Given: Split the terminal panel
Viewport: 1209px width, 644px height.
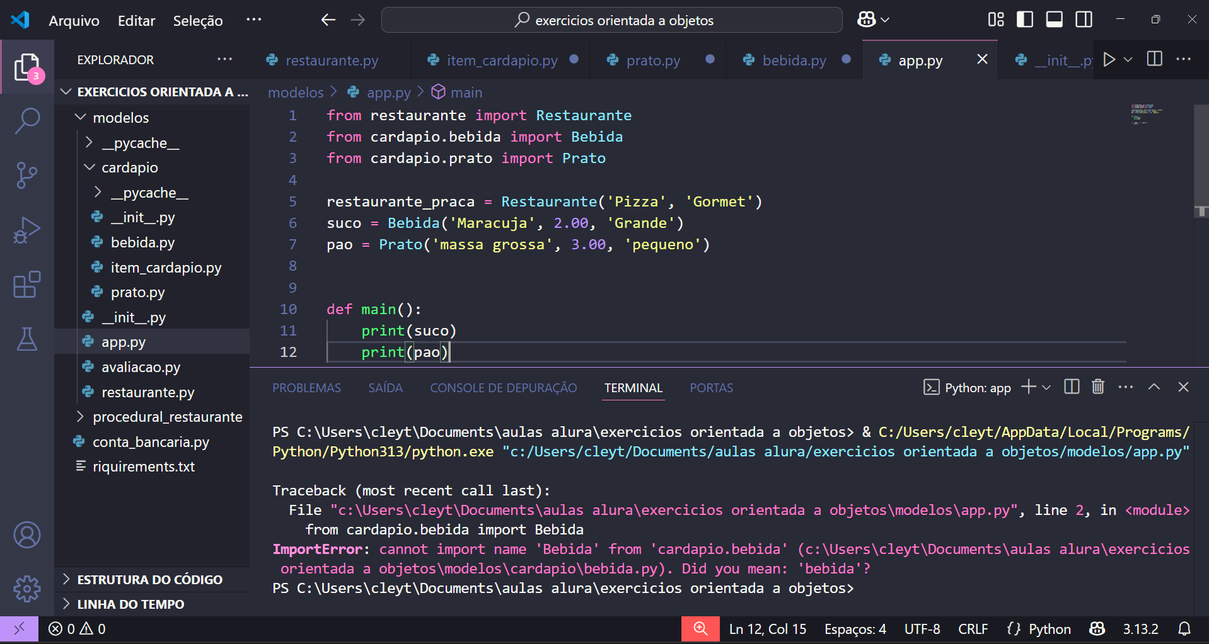Looking at the screenshot, I should click(x=1072, y=387).
